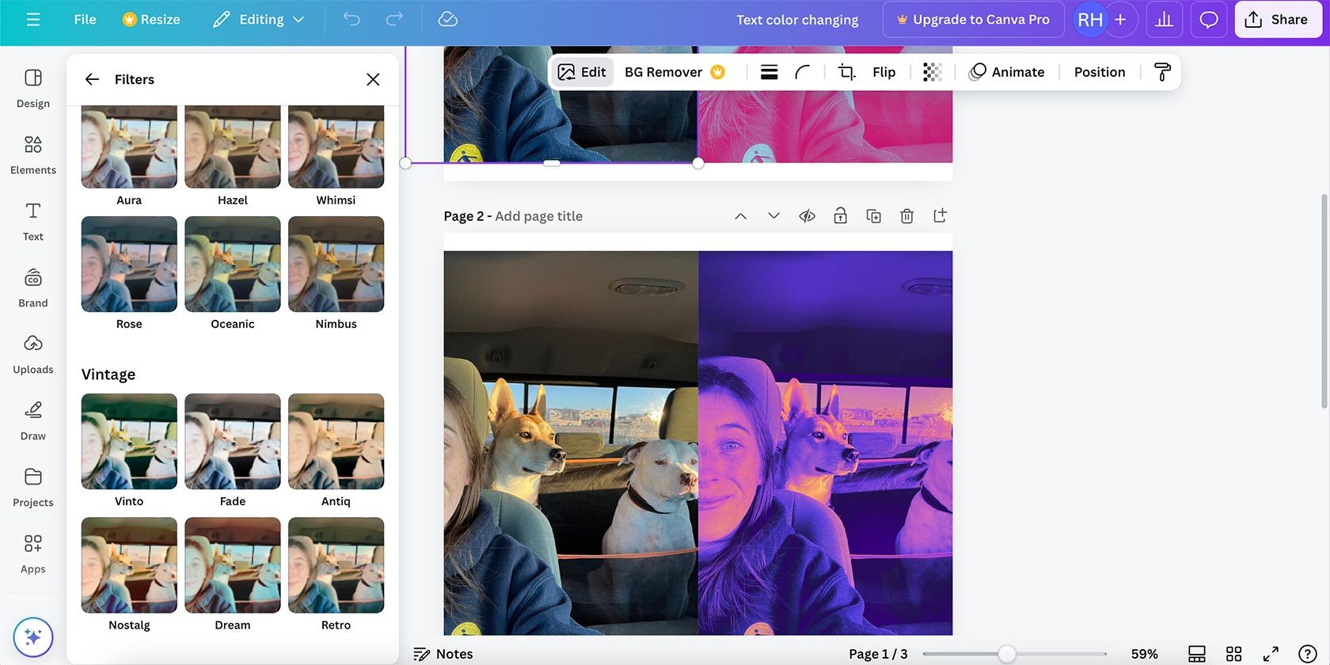
Task: Switch to scroll pages view
Action: [1196, 654]
